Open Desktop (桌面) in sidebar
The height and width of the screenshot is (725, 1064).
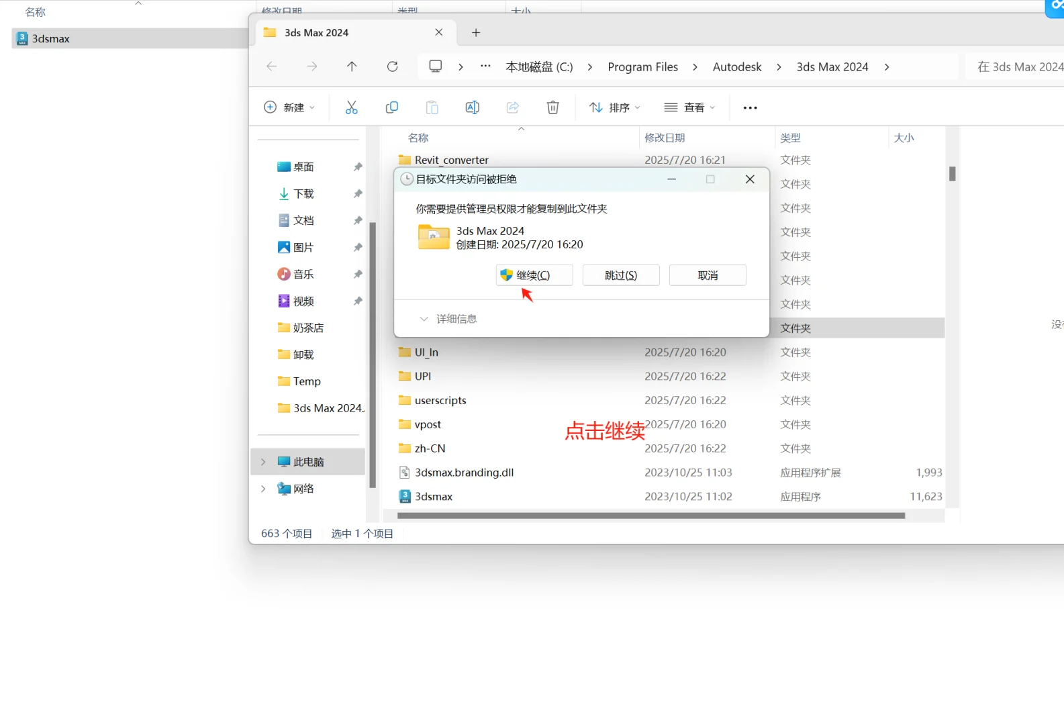[x=303, y=166]
